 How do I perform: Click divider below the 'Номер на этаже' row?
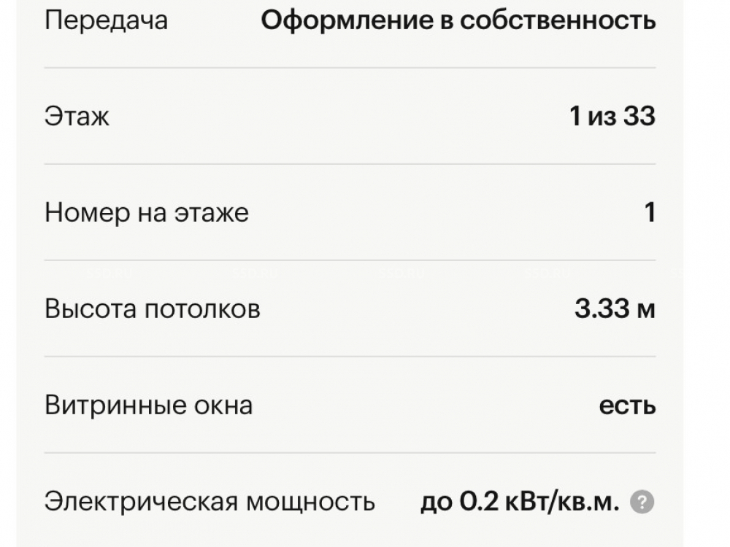[x=350, y=260]
